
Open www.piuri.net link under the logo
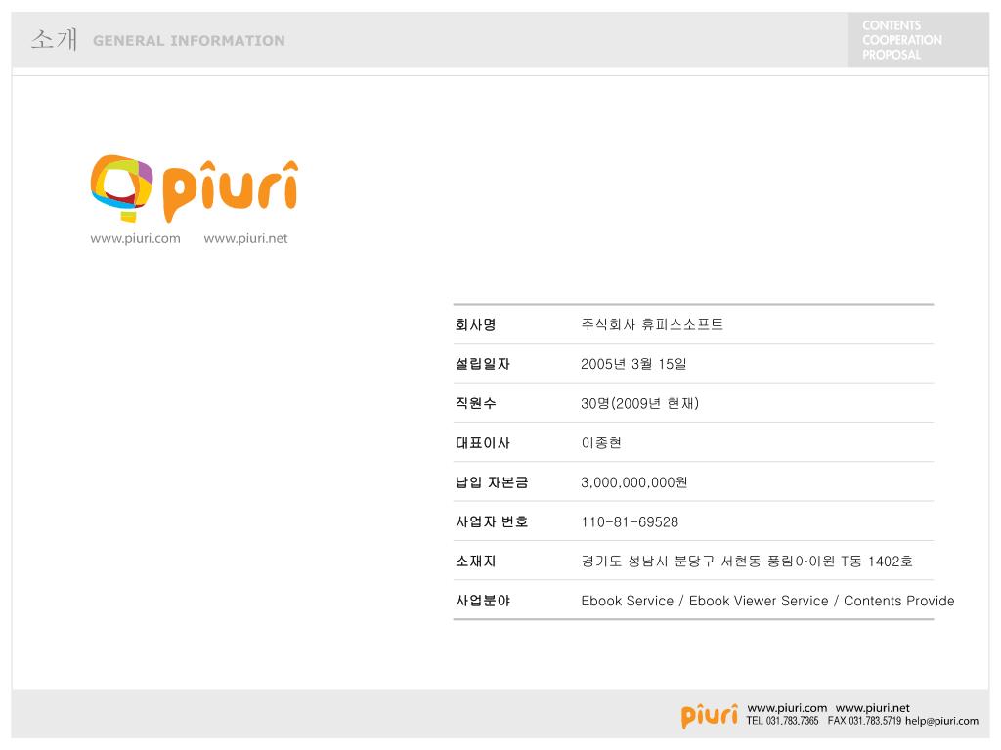pyautogui.click(x=245, y=238)
